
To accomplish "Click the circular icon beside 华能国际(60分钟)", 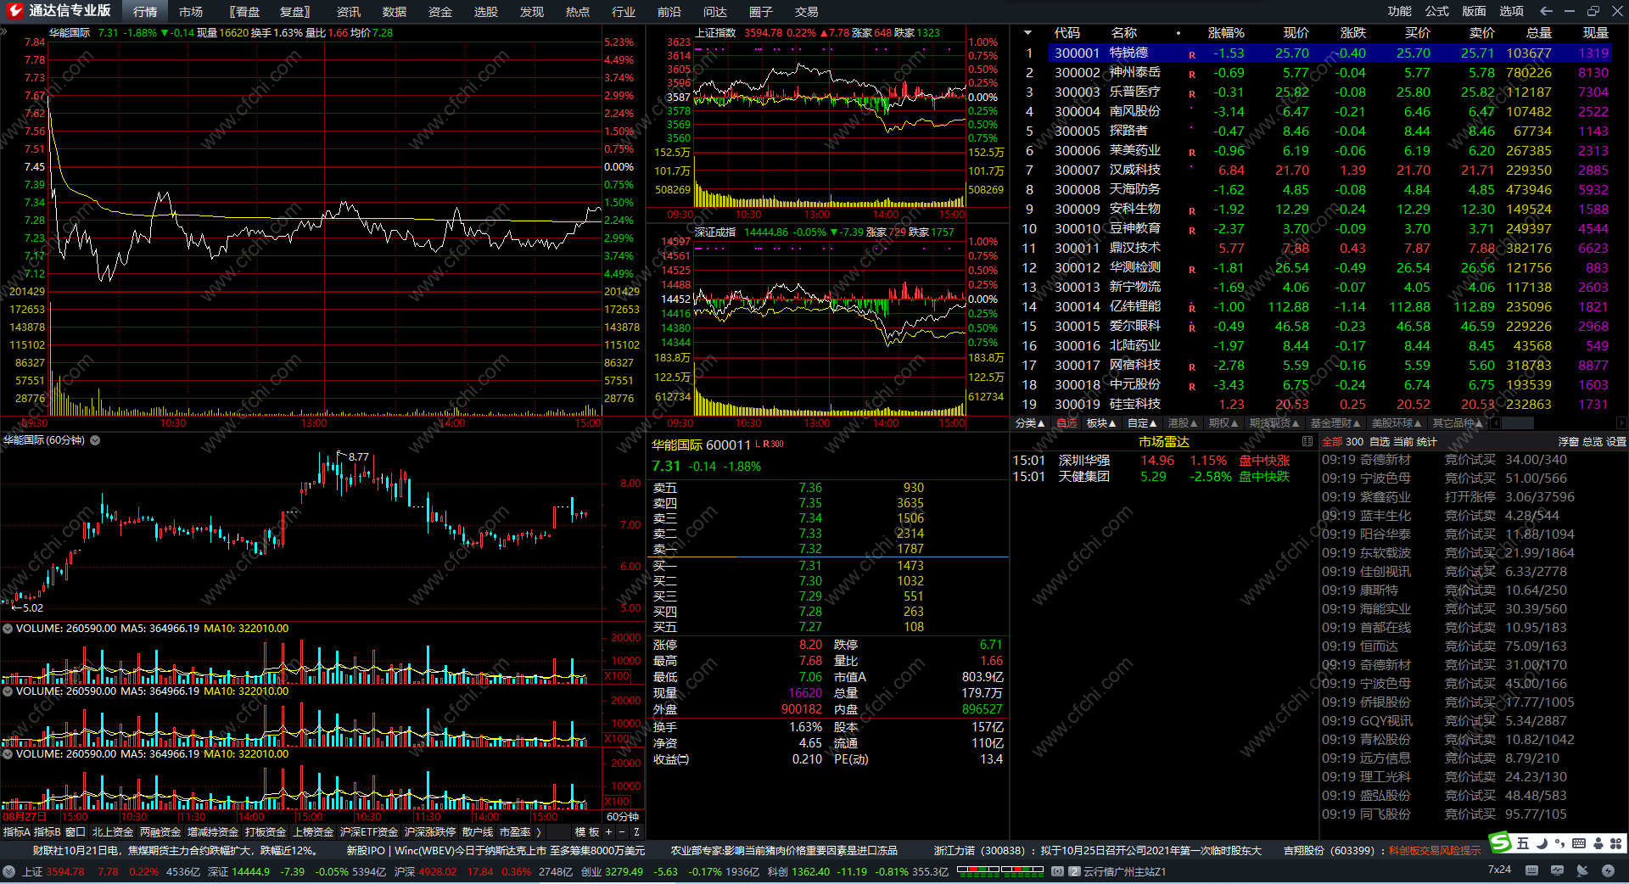I will point(95,440).
